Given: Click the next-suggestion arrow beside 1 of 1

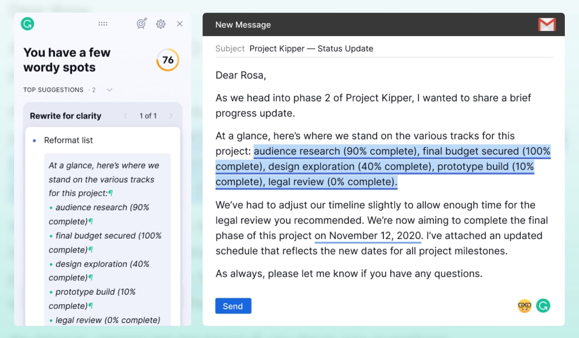Looking at the screenshot, I should click(x=171, y=116).
